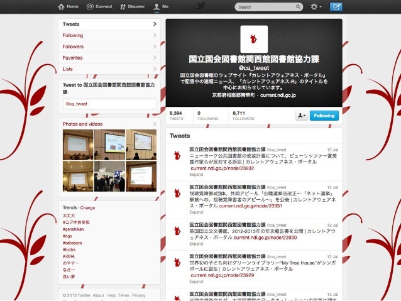Click the Home house icon

(x=61, y=7)
